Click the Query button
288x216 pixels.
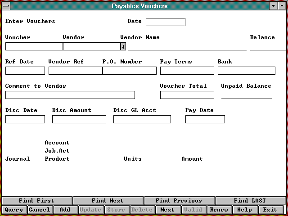(13, 210)
